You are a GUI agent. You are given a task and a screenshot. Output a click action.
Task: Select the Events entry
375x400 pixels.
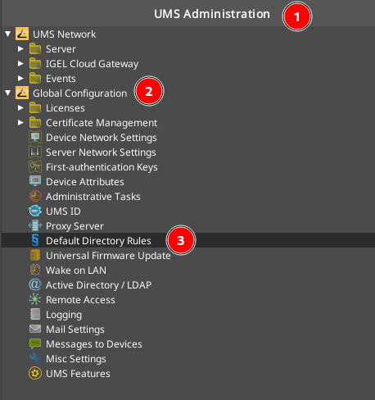point(61,79)
